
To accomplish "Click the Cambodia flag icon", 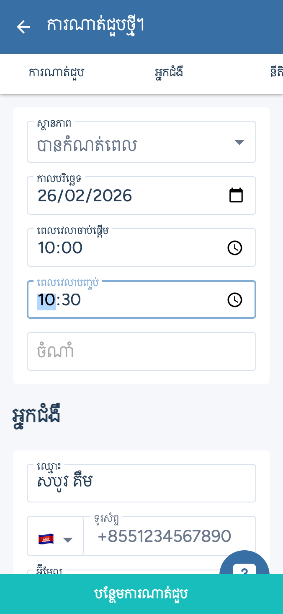I will click(x=46, y=539).
